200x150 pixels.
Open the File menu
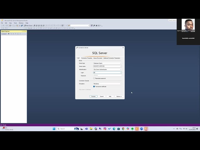click(x=2, y=23)
